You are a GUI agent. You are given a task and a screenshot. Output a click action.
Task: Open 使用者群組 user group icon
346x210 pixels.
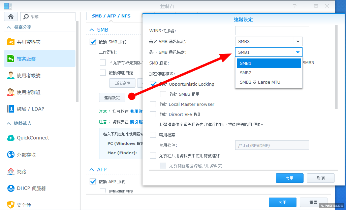click(11, 92)
